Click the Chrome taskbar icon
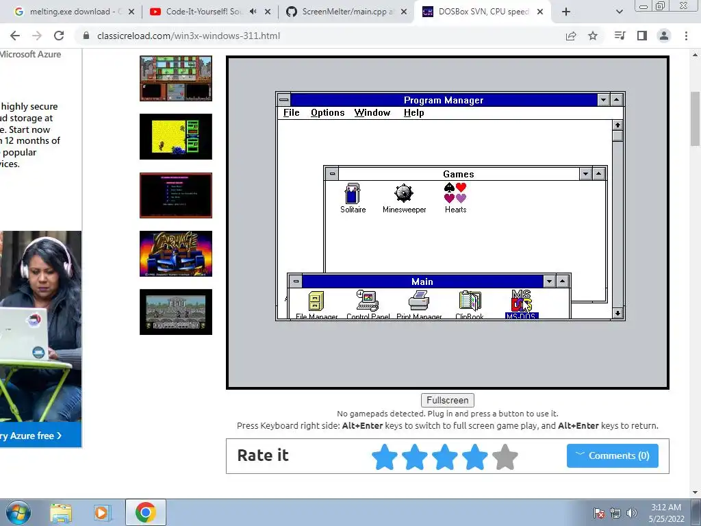 pyautogui.click(x=145, y=512)
